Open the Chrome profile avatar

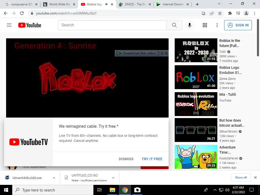click(x=246, y=13)
